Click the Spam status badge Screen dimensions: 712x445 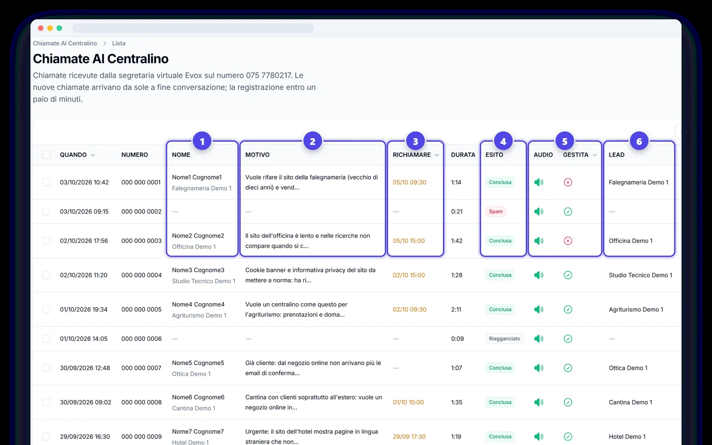(496, 211)
